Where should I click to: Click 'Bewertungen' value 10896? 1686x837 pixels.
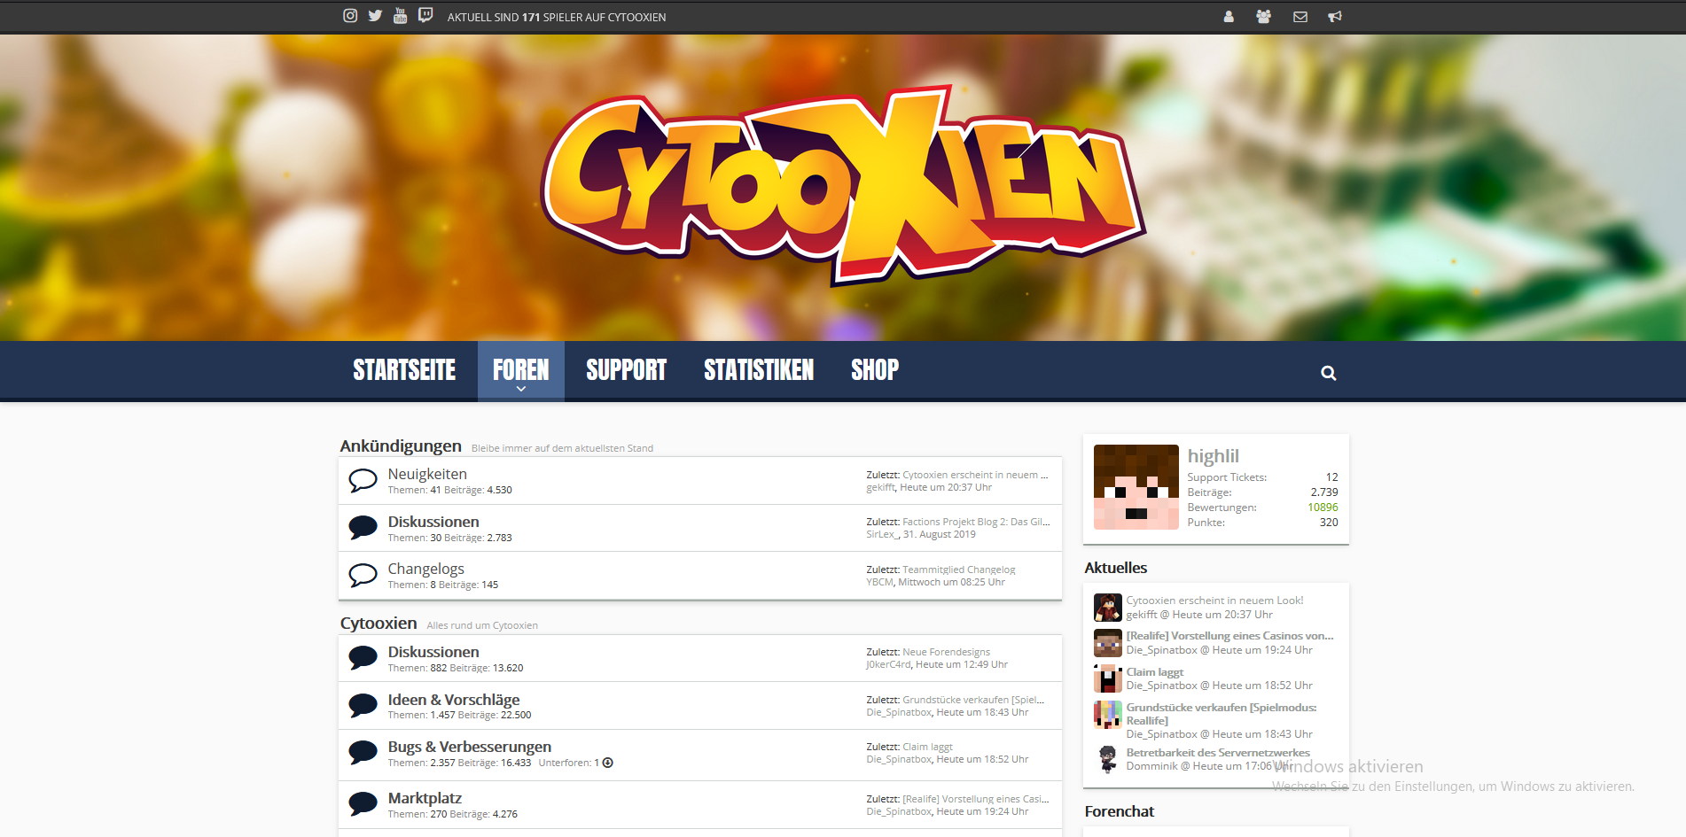click(x=1323, y=508)
